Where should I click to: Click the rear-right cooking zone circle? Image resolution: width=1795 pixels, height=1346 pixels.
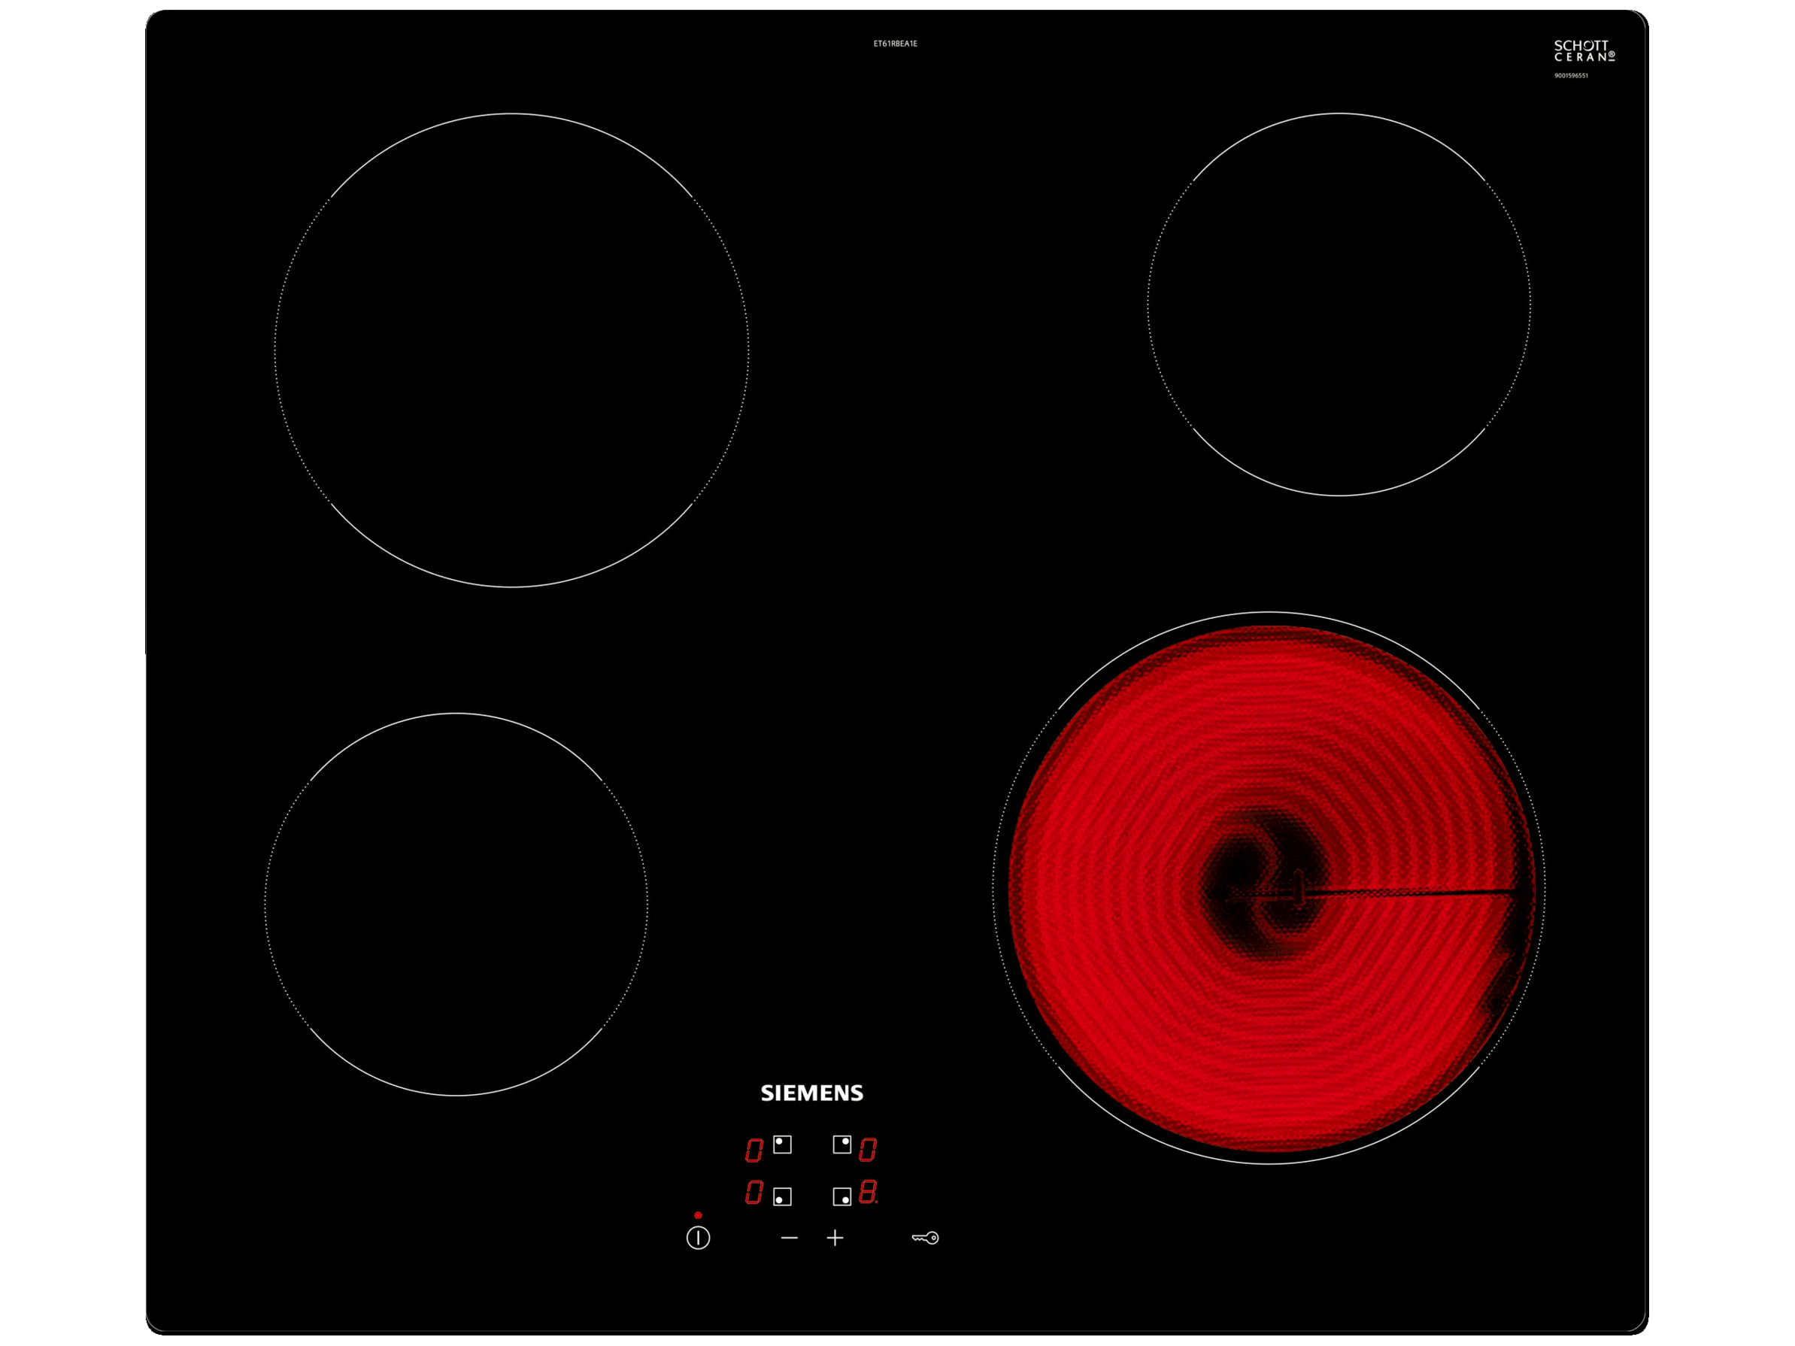click(x=1339, y=305)
